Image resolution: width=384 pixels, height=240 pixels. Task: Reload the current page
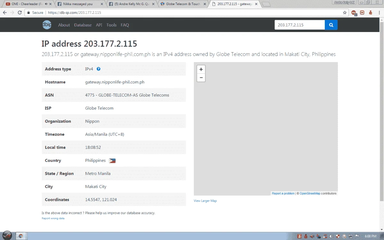(x=20, y=13)
